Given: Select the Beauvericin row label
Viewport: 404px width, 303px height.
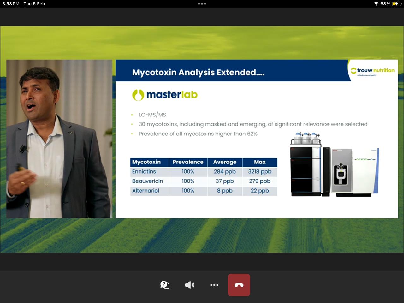Looking at the screenshot, I should click(147, 181).
